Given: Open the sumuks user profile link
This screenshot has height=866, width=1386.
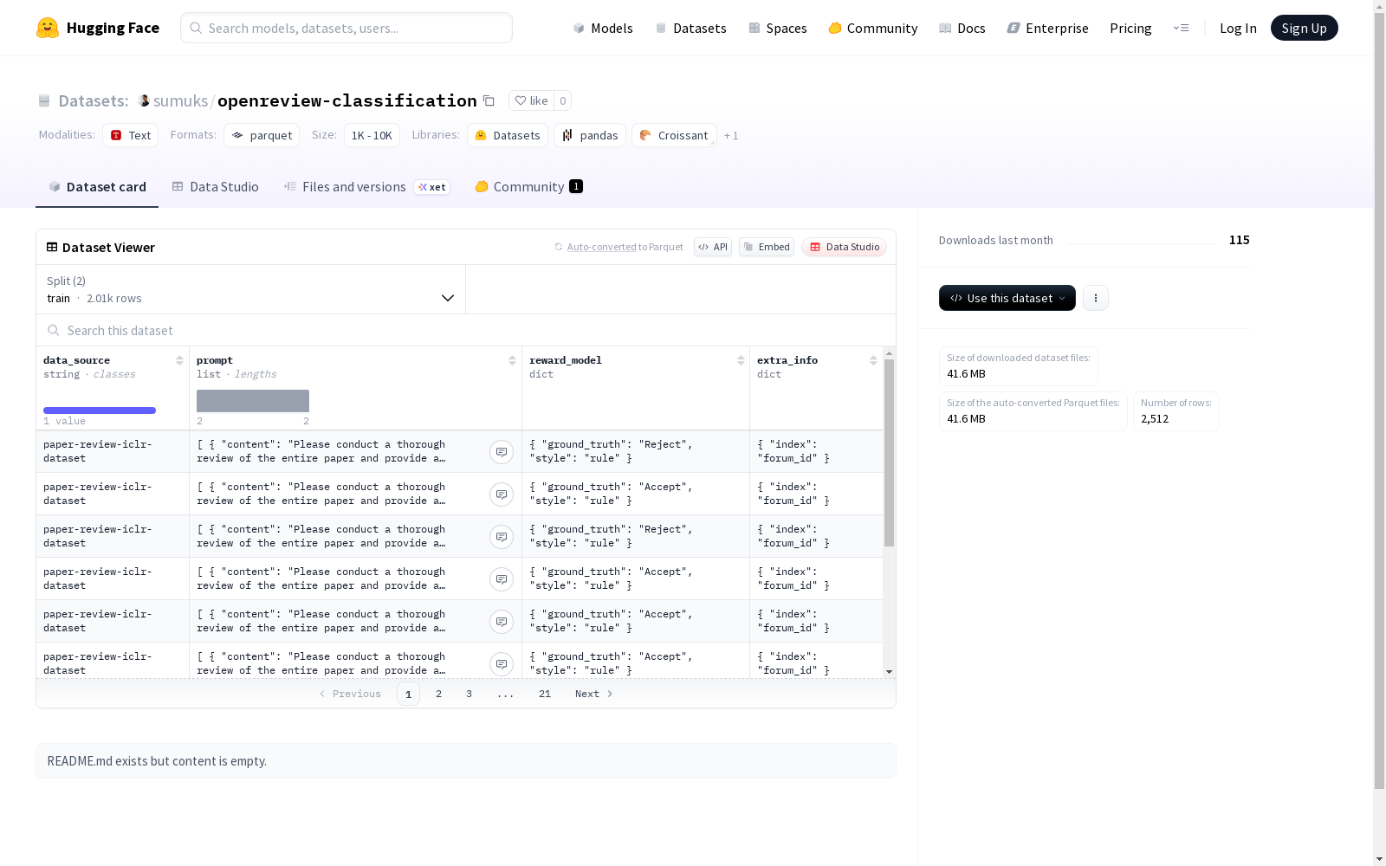Looking at the screenshot, I should 180,100.
